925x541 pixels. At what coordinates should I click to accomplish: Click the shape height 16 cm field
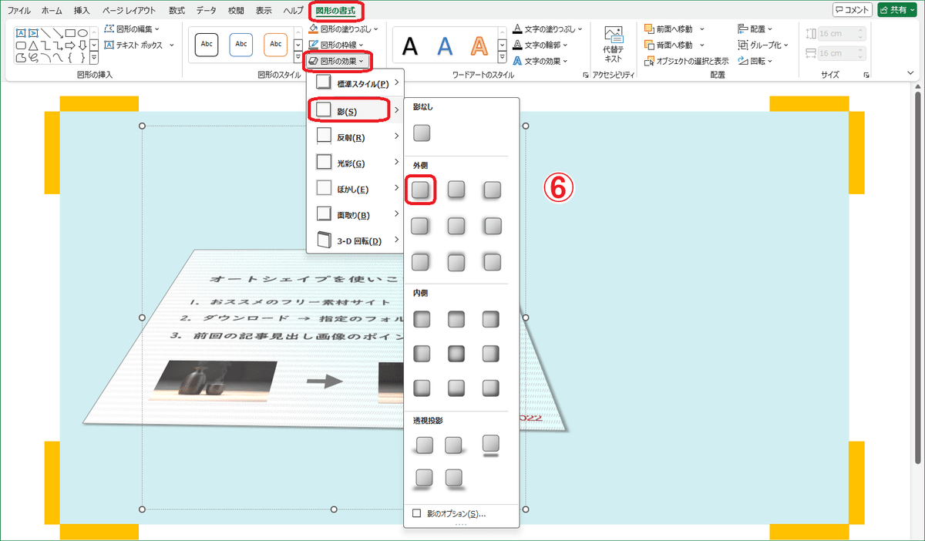click(841, 33)
